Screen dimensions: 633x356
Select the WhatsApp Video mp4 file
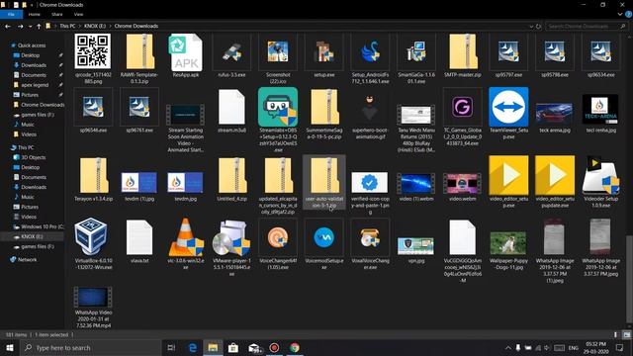click(x=93, y=297)
